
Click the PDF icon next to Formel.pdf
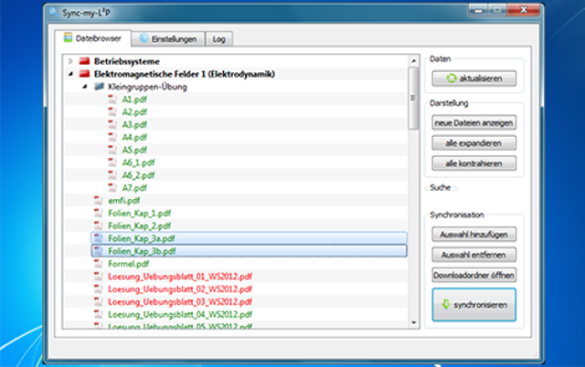98,264
